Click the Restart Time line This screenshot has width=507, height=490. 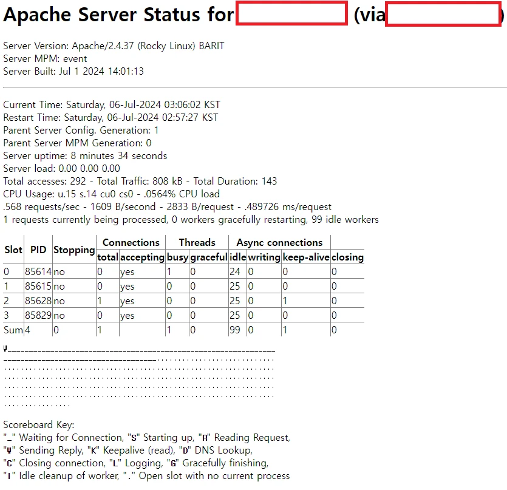tap(111, 117)
